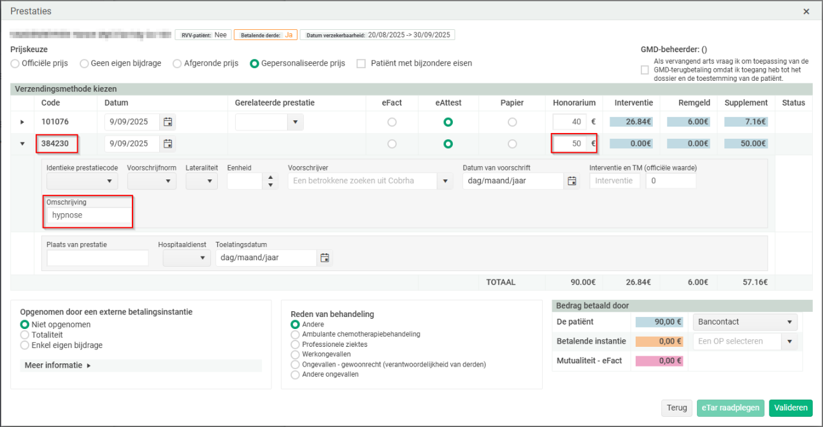Screen dimensions: 823x427
Task: Select eFact for prestatie 101076
Action: 392,122
